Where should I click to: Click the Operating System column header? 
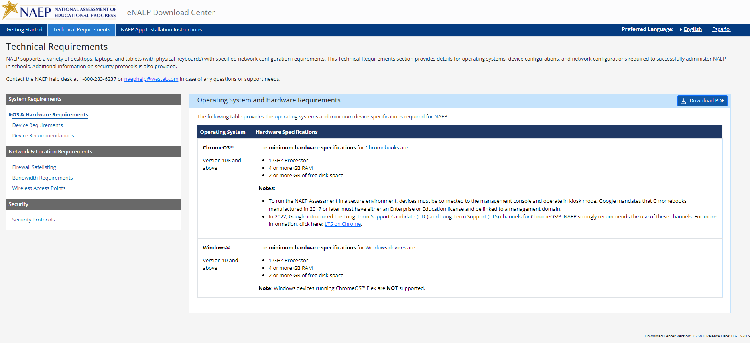coord(222,132)
